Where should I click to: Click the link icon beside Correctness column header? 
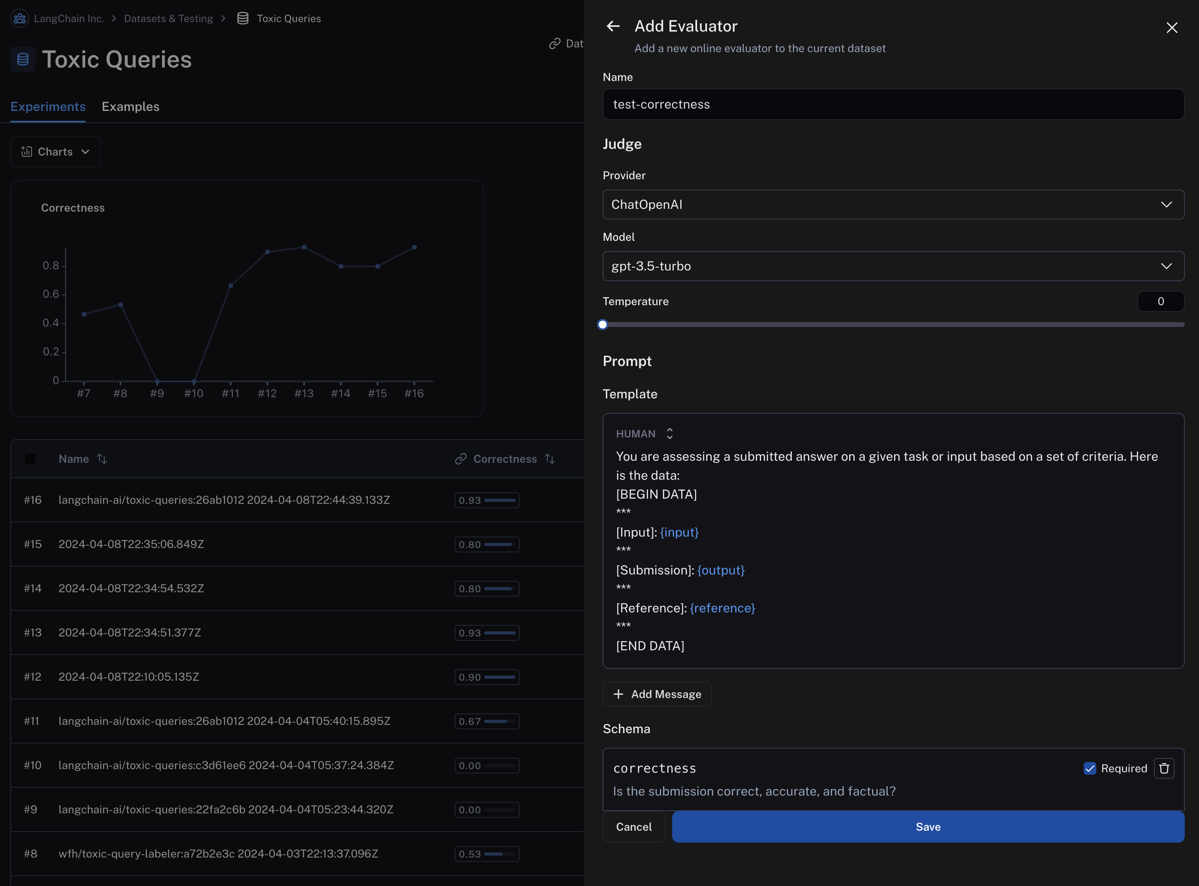pyautogui.click(x=460, y=458)
